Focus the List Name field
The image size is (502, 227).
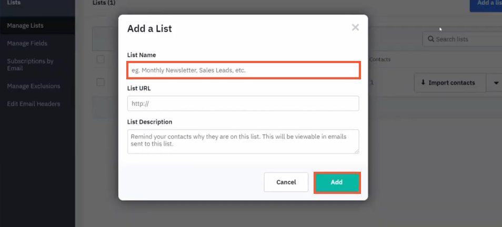point(243,70)
